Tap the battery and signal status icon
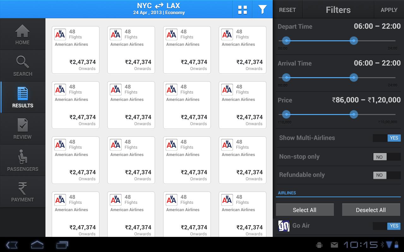Viewport: 404px width, 252px height. pyautogui.click(x=392, y=245)
